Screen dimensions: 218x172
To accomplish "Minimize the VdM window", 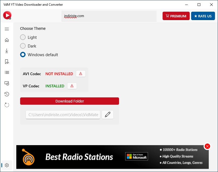I will pyautogui.click(x=186, y=5).
